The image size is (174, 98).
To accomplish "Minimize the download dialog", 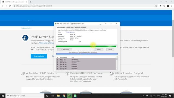I will tap(106, 24).
